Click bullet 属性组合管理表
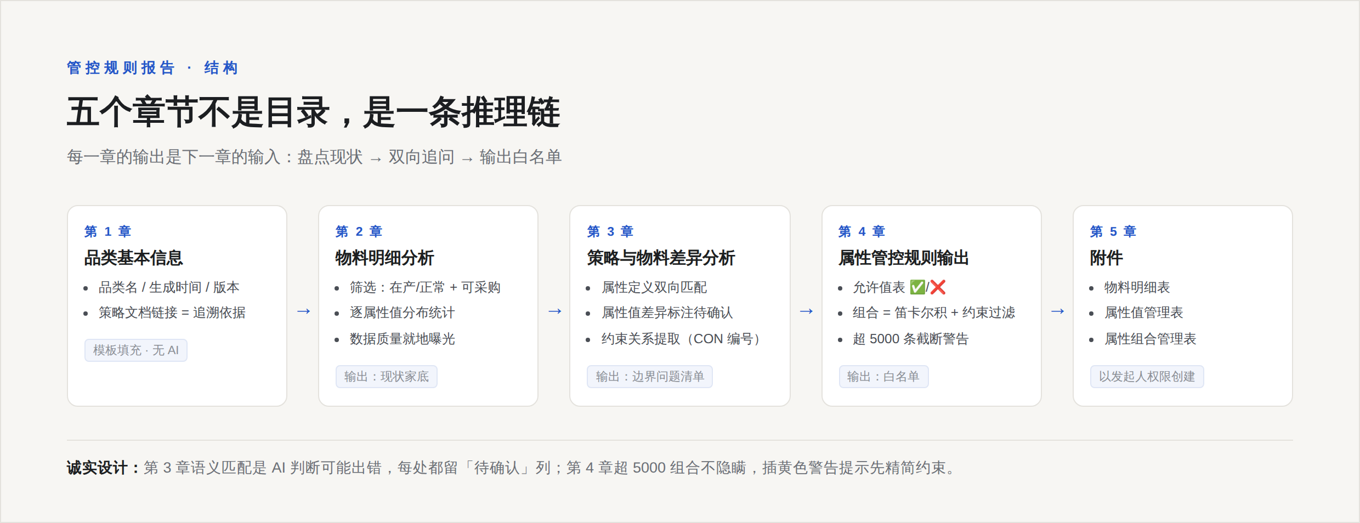 pos(1151,339)
